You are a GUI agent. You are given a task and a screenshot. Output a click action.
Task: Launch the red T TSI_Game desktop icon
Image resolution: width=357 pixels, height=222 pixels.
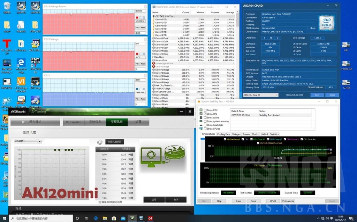(7, 47)
